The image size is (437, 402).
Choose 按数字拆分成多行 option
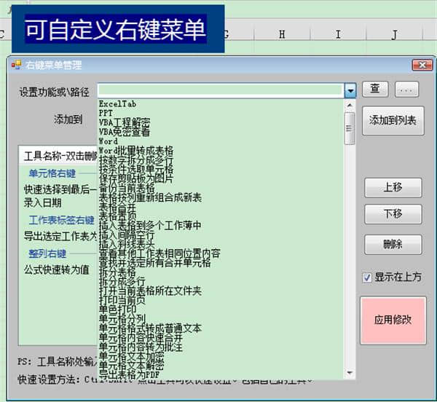tap(136, 160)
